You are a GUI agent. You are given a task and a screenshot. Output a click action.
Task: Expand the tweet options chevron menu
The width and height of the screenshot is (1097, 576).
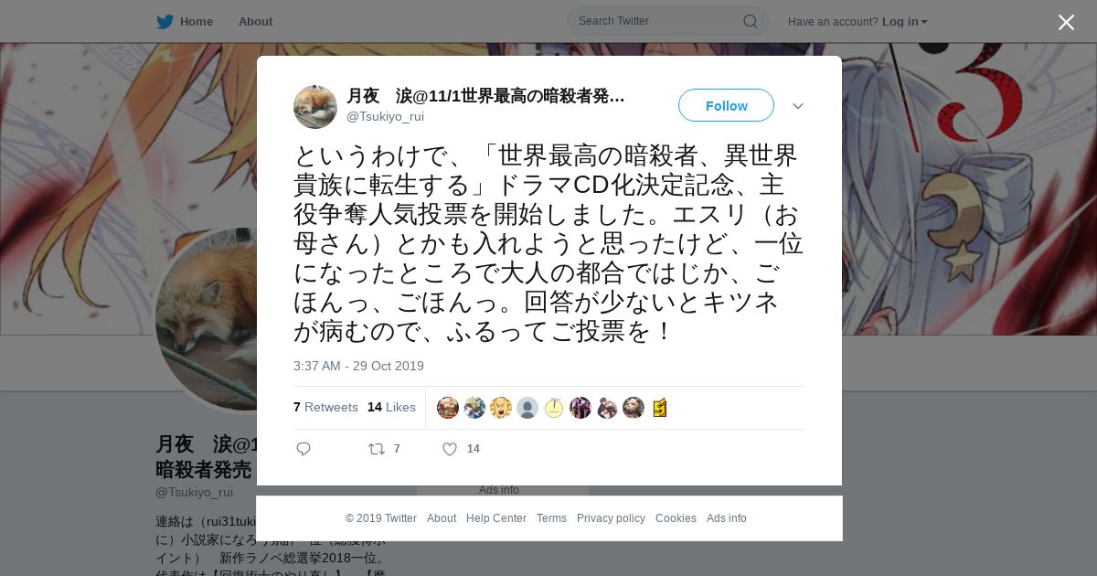[x=798, y=106]
